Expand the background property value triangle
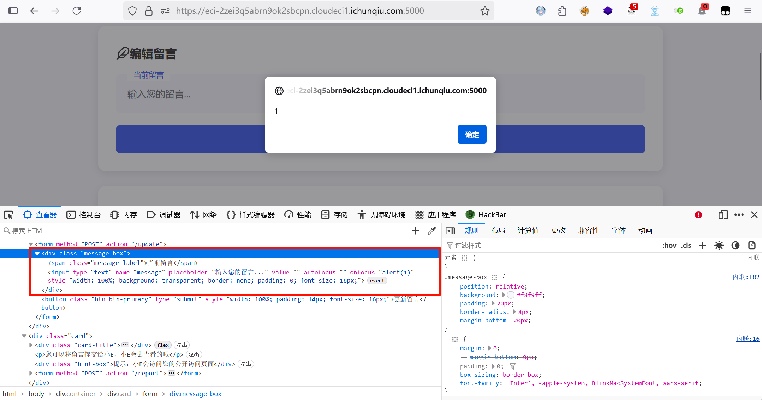Image resolution: width=762 pixels, height=400 pixels. pyautogui.click(x=504, y=295)
